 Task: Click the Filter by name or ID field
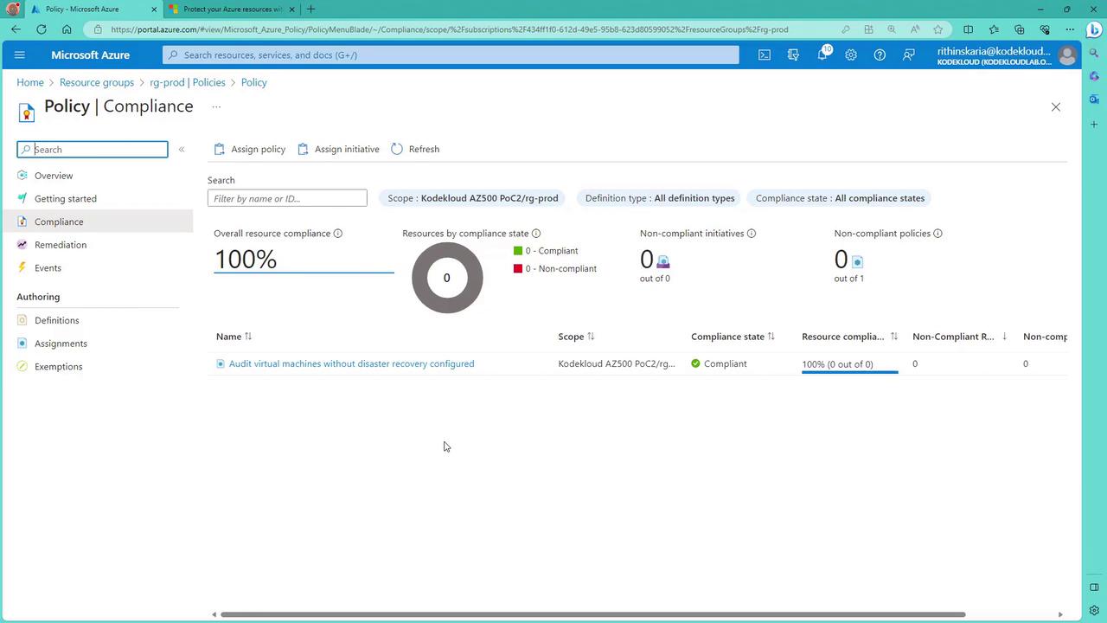(x=287, y=198)
